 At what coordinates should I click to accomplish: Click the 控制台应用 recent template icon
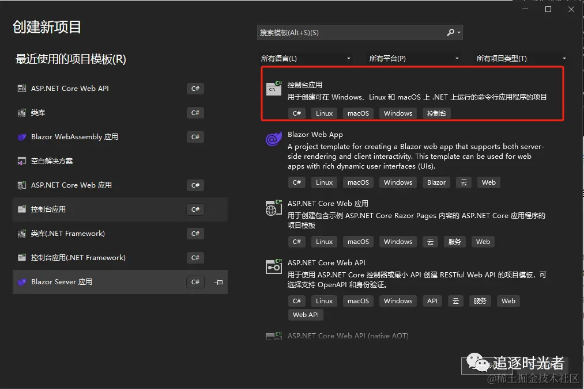22,209
